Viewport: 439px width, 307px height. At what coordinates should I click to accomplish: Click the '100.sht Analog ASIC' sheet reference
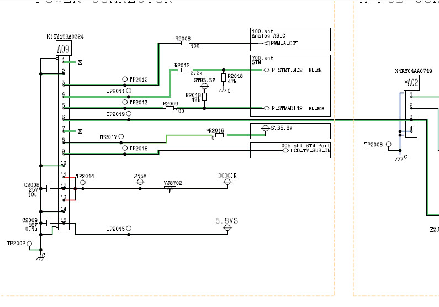tap(268, 34)
